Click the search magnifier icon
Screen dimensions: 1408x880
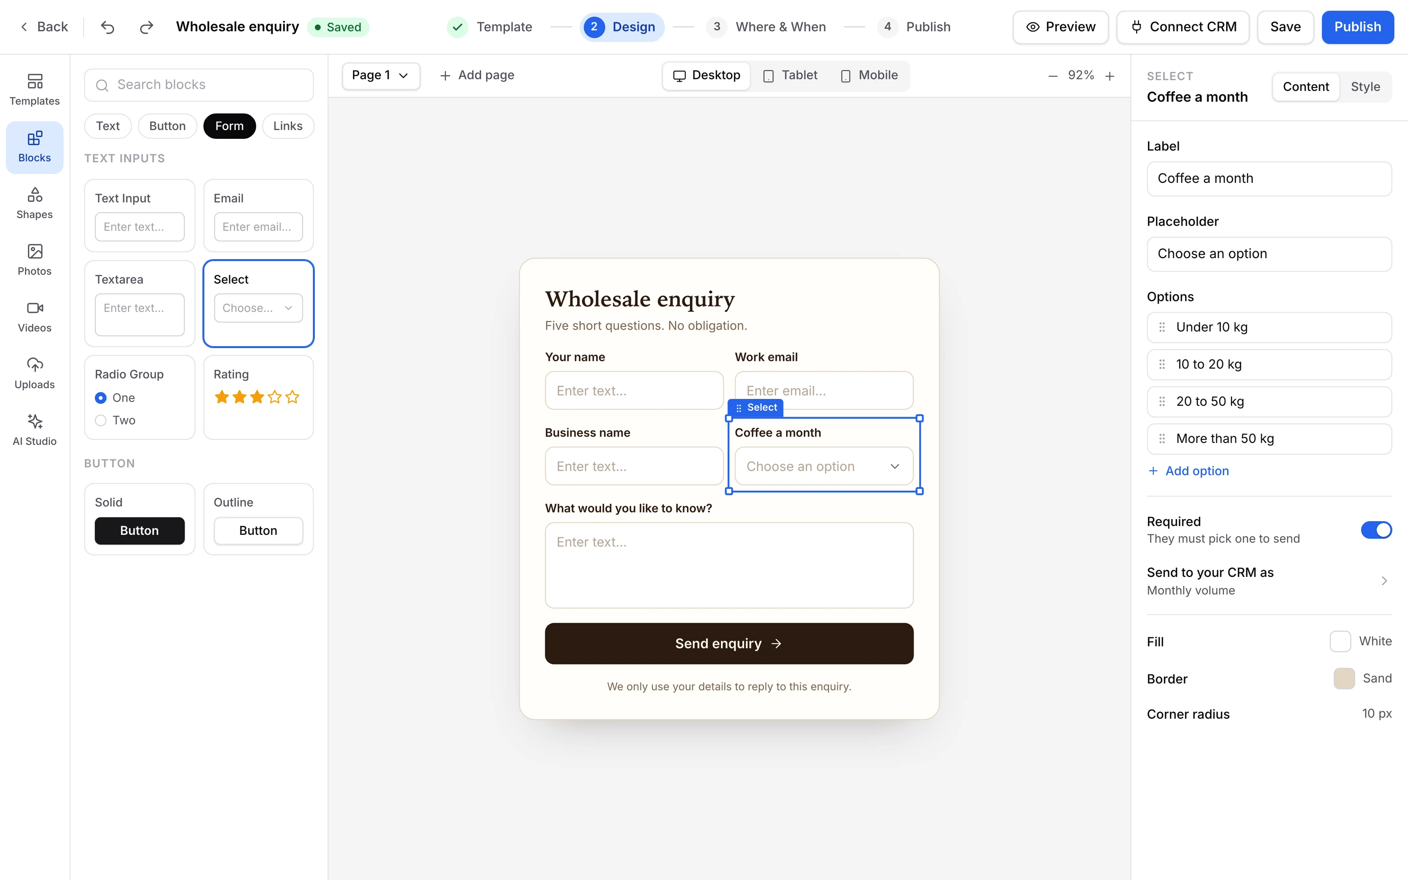pos(102,85)
